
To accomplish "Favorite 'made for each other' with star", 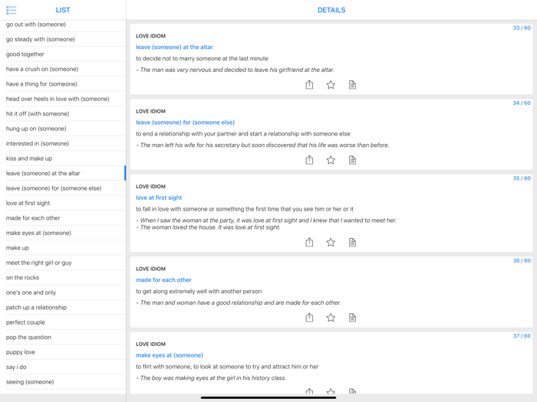I will [x=331, y=318].
